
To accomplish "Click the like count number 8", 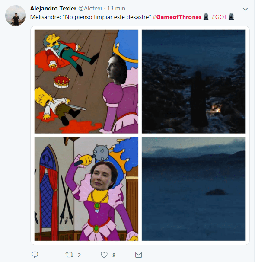I will [x=114, y=256].
